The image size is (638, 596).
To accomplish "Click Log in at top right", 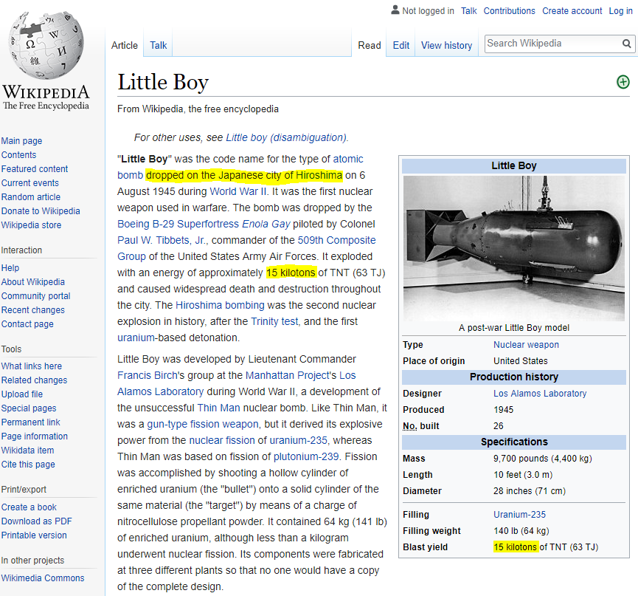I will coord(620,11).
